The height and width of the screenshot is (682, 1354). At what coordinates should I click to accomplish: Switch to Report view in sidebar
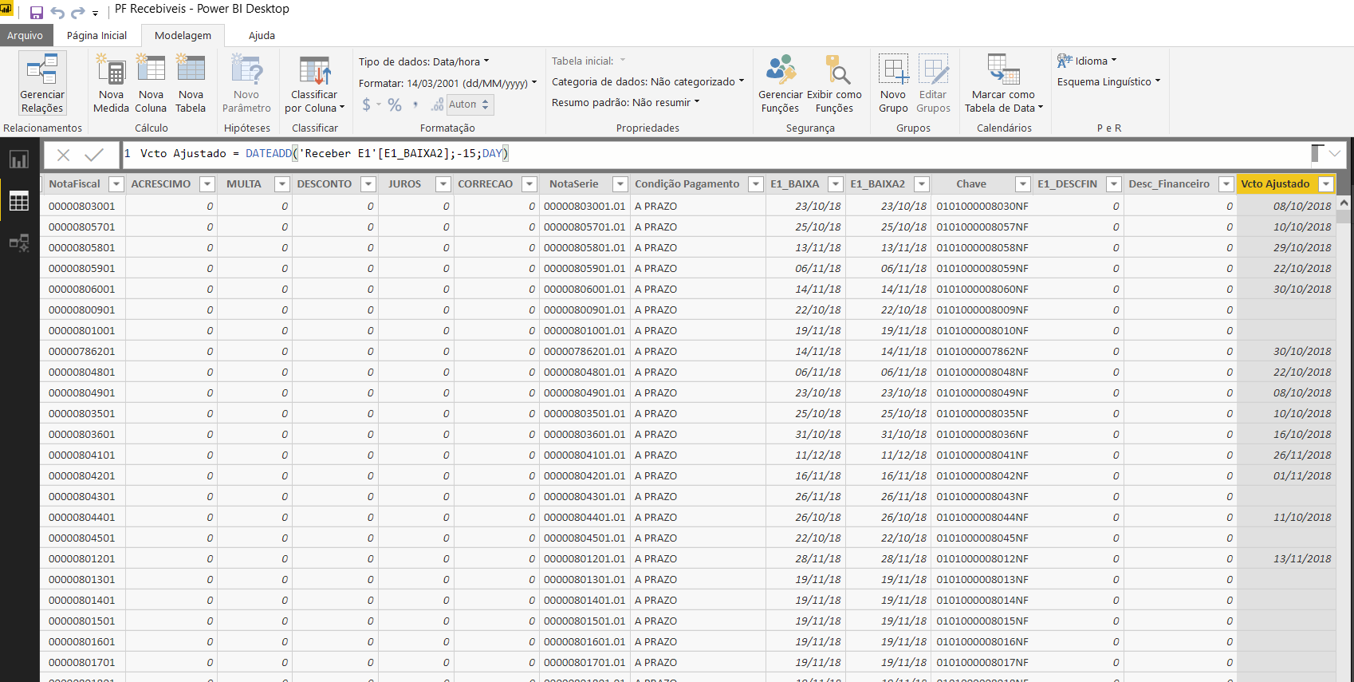tap(19, 160)
